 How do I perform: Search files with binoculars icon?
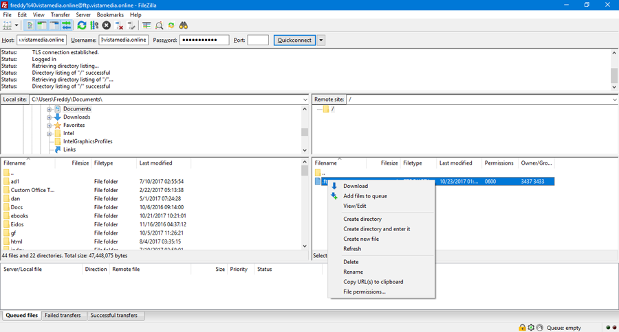[x=183, y=25]
